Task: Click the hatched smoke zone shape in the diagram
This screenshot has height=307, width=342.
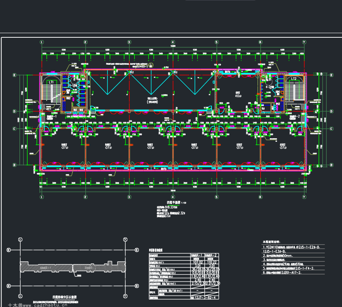Action: pos(73,266)
